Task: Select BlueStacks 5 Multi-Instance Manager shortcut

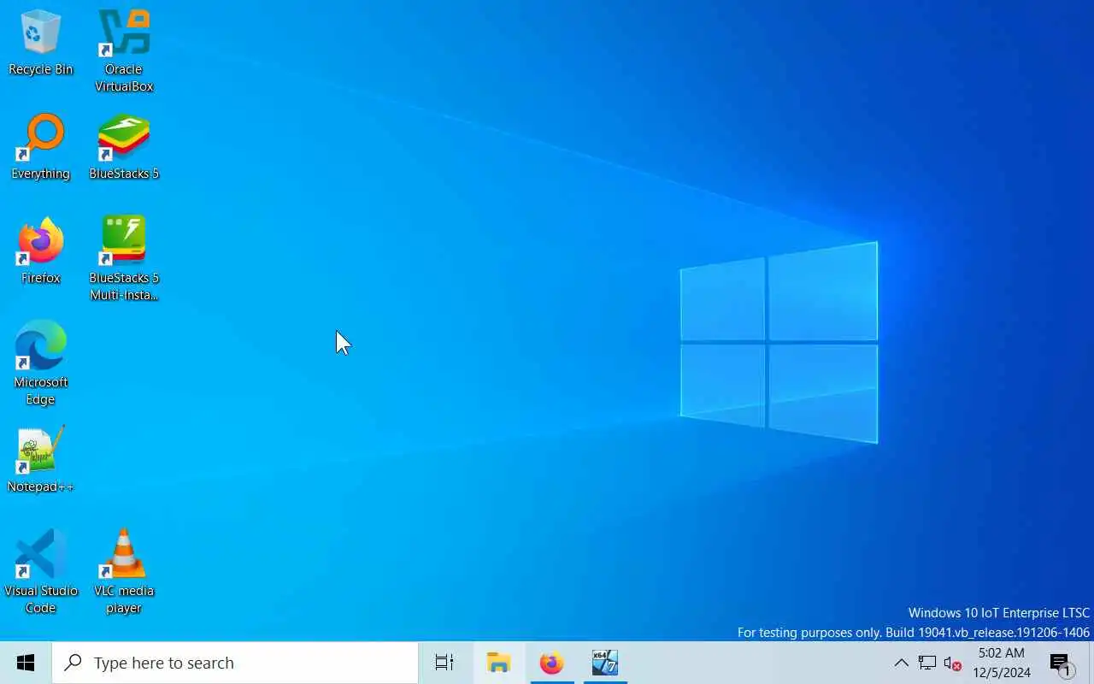Action: point(124,258)
